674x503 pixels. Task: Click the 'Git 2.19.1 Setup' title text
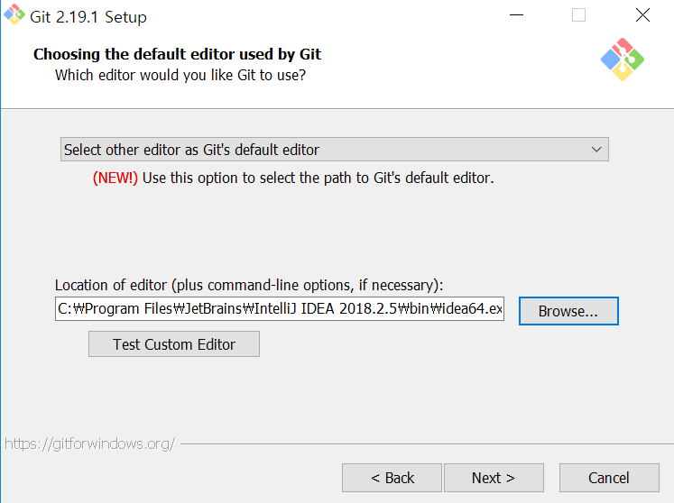click(88, 17)
